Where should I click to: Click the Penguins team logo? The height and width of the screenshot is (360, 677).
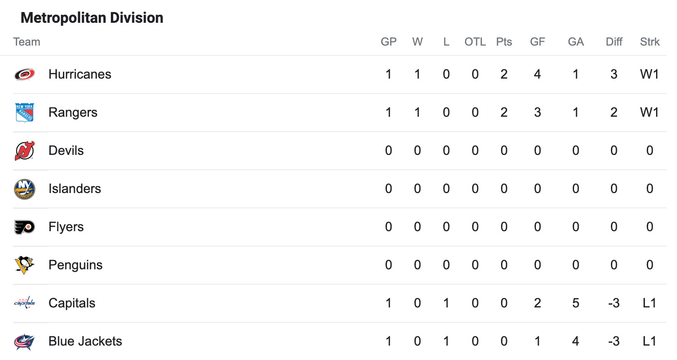pyautogui.click(x=24, y=265)
